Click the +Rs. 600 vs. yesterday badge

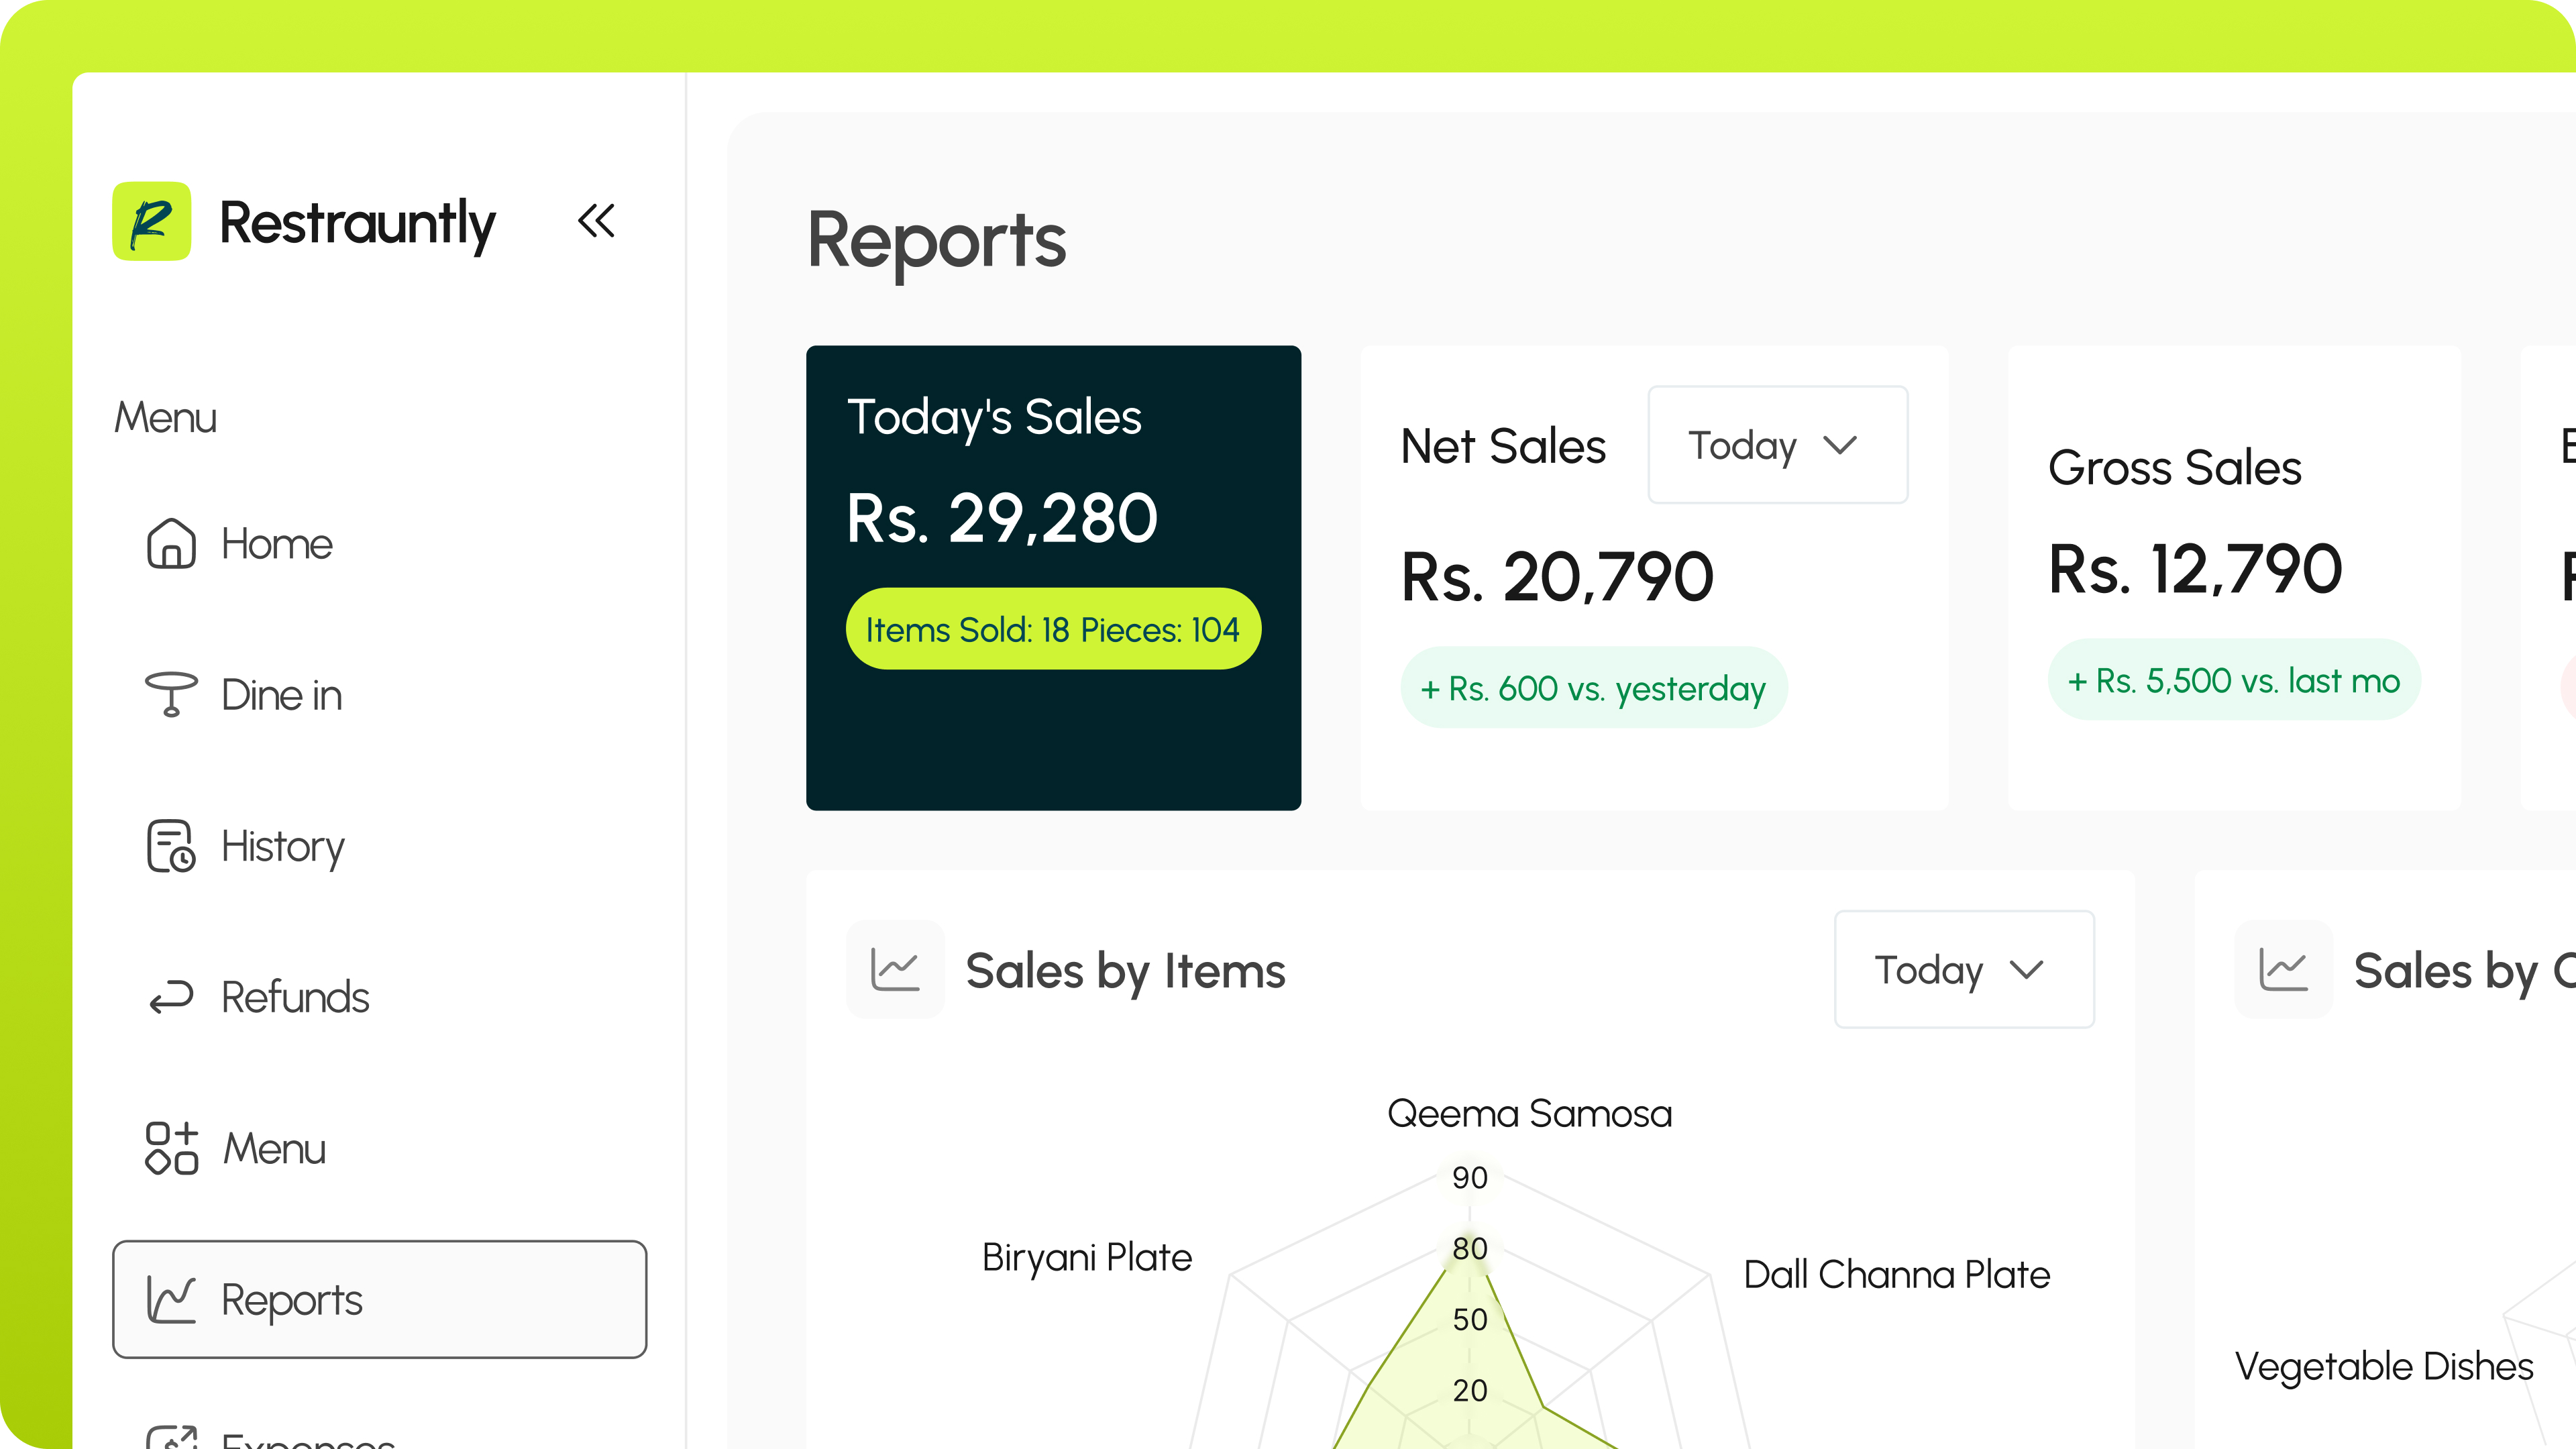(x=1593, y=688)
